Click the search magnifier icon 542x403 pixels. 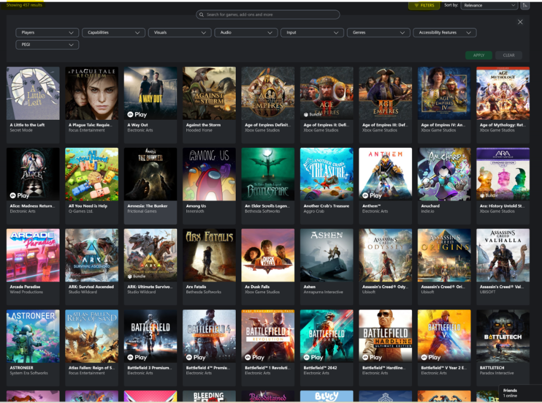[202, 15]
